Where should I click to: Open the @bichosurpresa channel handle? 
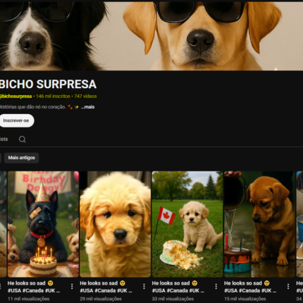[x=16, y=97]
